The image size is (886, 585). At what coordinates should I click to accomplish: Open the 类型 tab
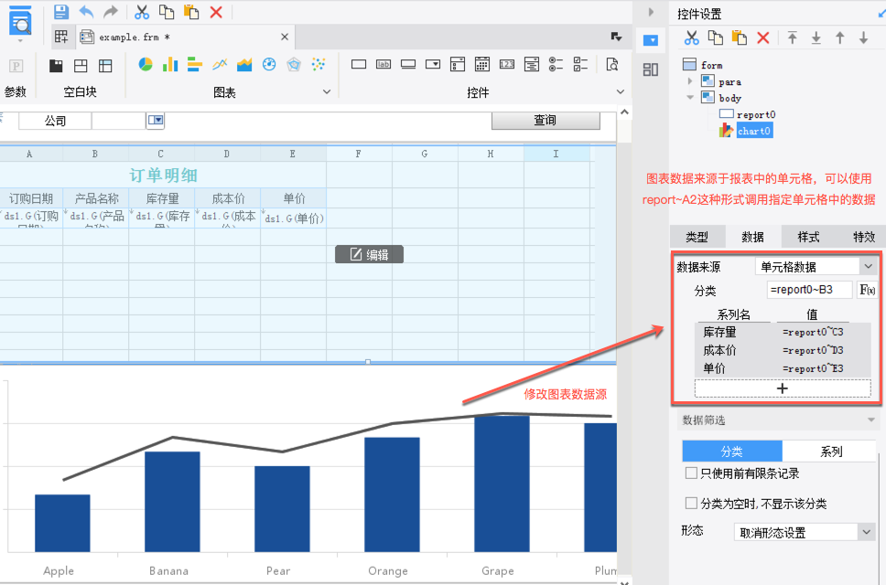pos(697,237)
